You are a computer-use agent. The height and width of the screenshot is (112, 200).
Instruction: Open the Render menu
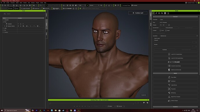pyautogui.click(x=25, y=3)
